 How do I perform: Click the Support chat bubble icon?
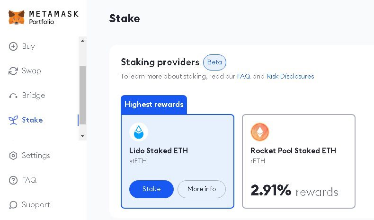point(13,205)
